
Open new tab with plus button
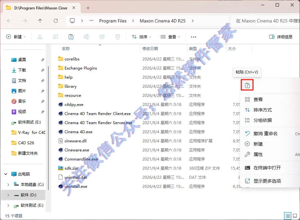tap(88, 8)
